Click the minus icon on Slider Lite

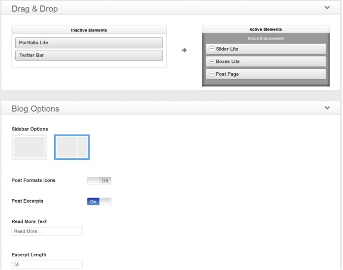[x=212, y=49]
